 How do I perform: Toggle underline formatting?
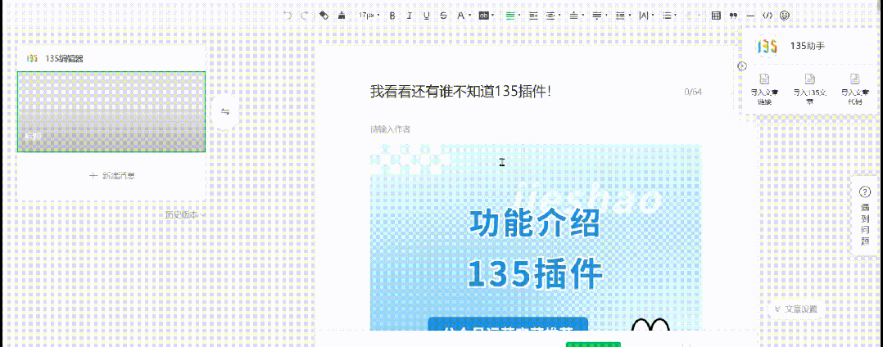click(427, 15)
